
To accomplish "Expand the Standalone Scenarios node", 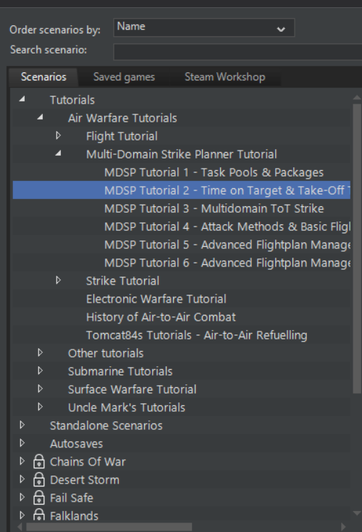I will (22, 425).
